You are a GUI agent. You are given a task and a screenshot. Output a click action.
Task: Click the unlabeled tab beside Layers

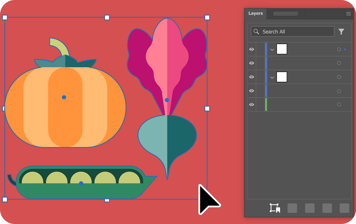(285, 13)
